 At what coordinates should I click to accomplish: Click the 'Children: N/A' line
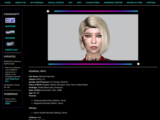point(35,118)
